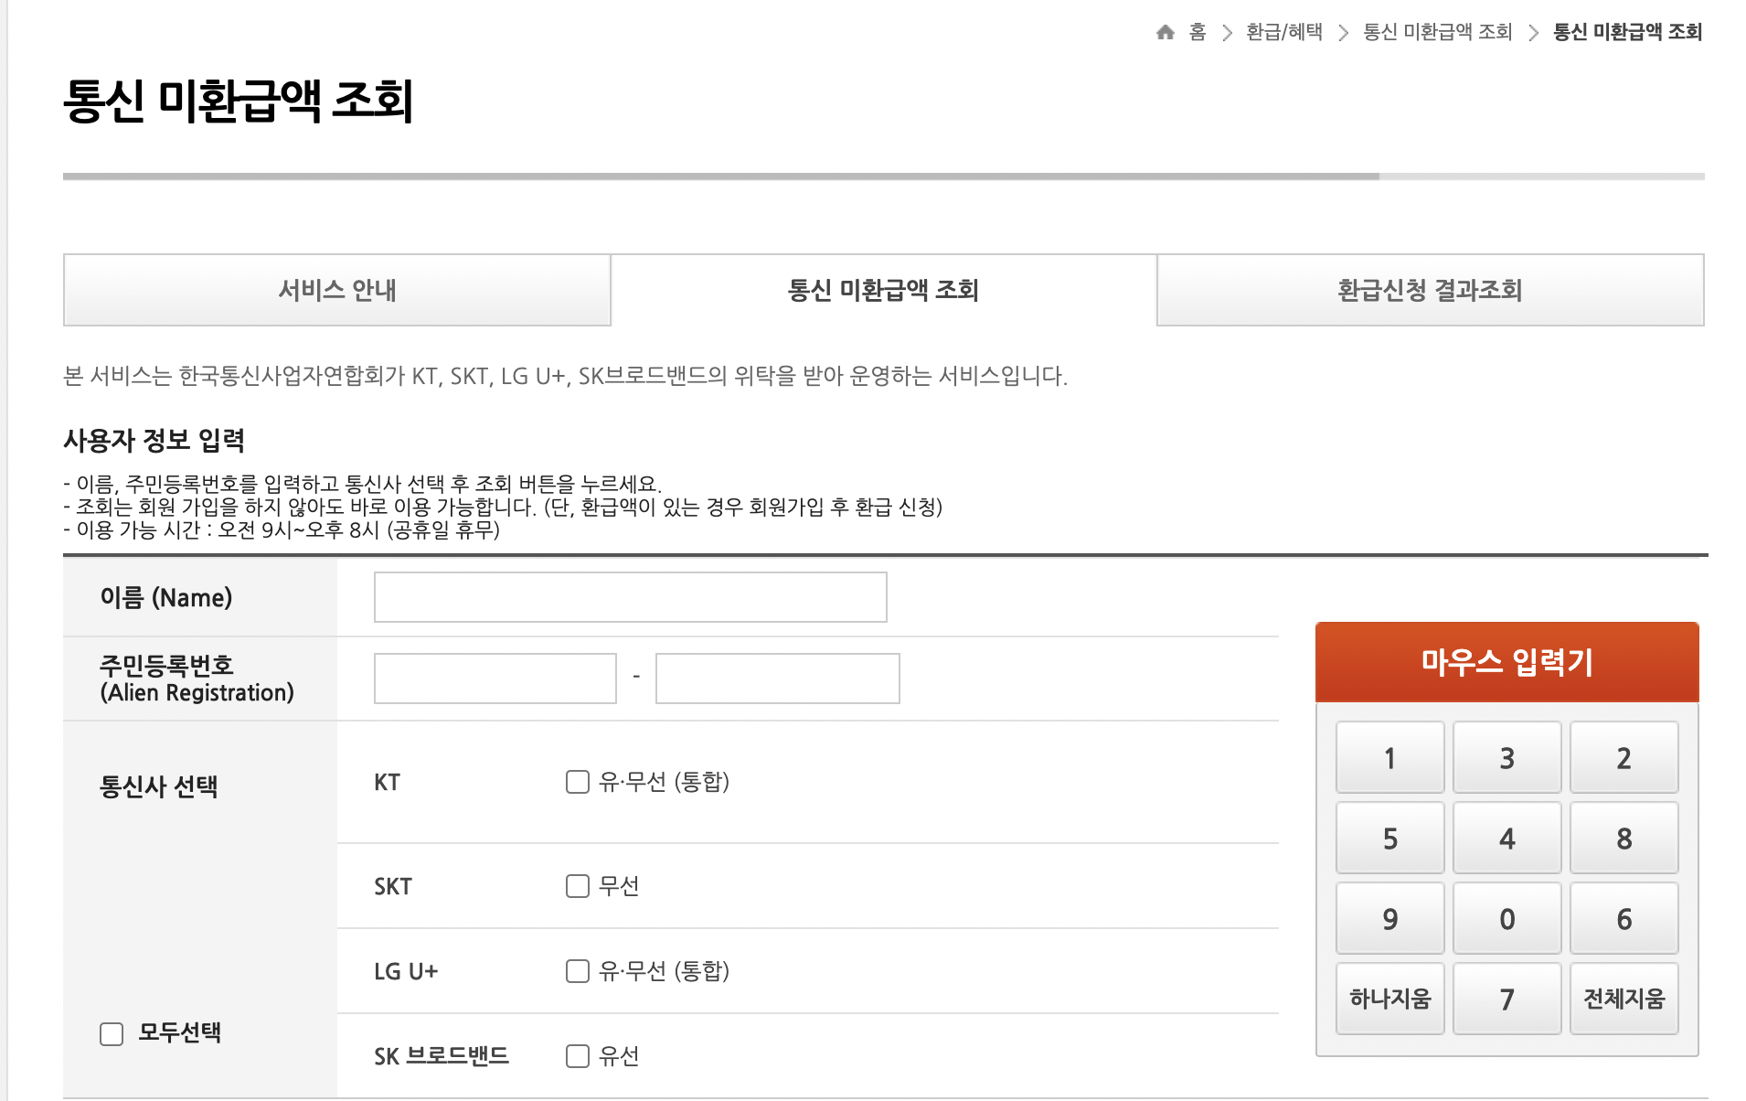Viewport: 1746px width, 1101px height.
Task: Click keypad number 4
Action: pyautogui.click(x=1506, y=838)
